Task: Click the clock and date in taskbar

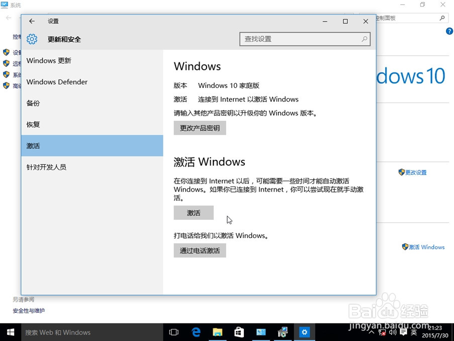Action: click(435, 332)
